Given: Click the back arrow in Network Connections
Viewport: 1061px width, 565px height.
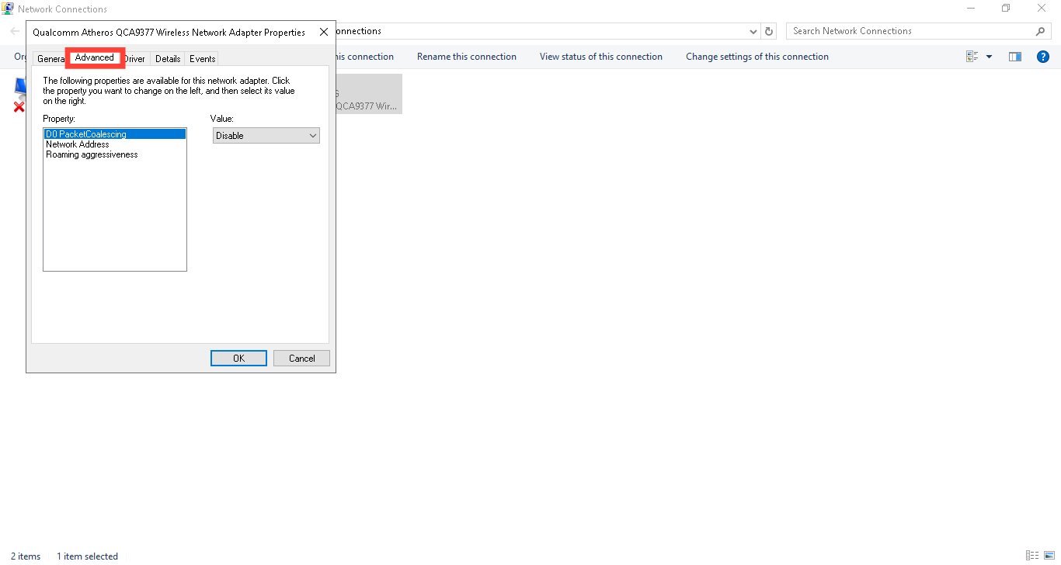Looking at the screenshot, I should click(x=15, y=31).
